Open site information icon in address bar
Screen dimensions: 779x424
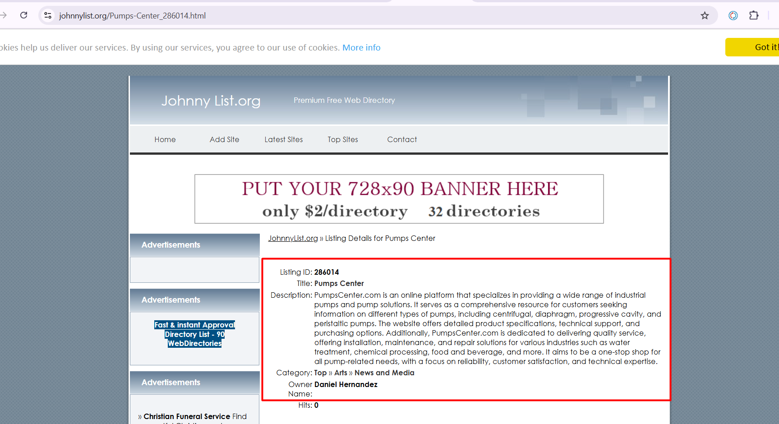click(x=48, y=15)
